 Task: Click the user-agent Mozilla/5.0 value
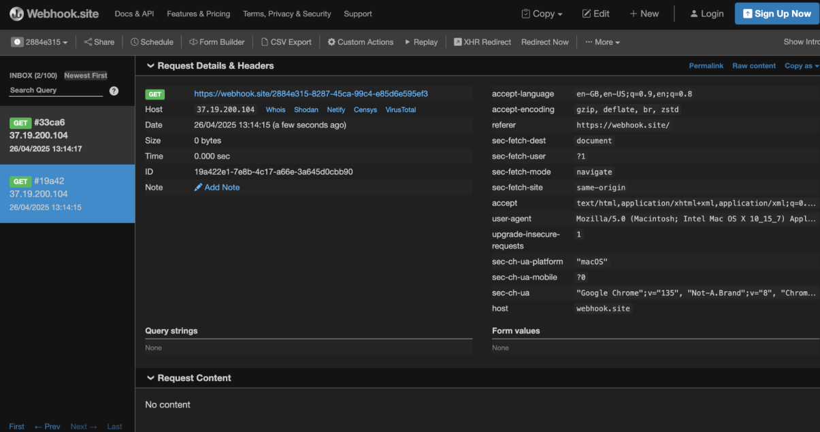696,219
